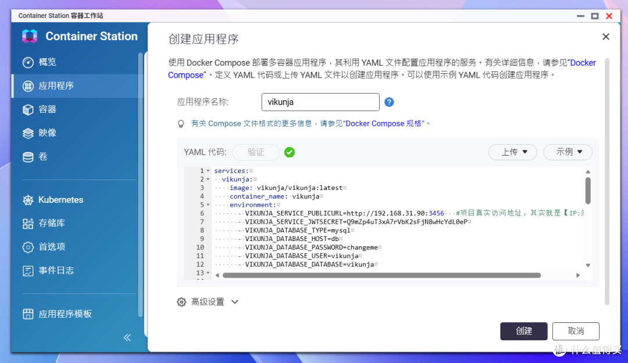Open the Docker Compose 规格 link
628x363 pixels.
click(384, 124)
